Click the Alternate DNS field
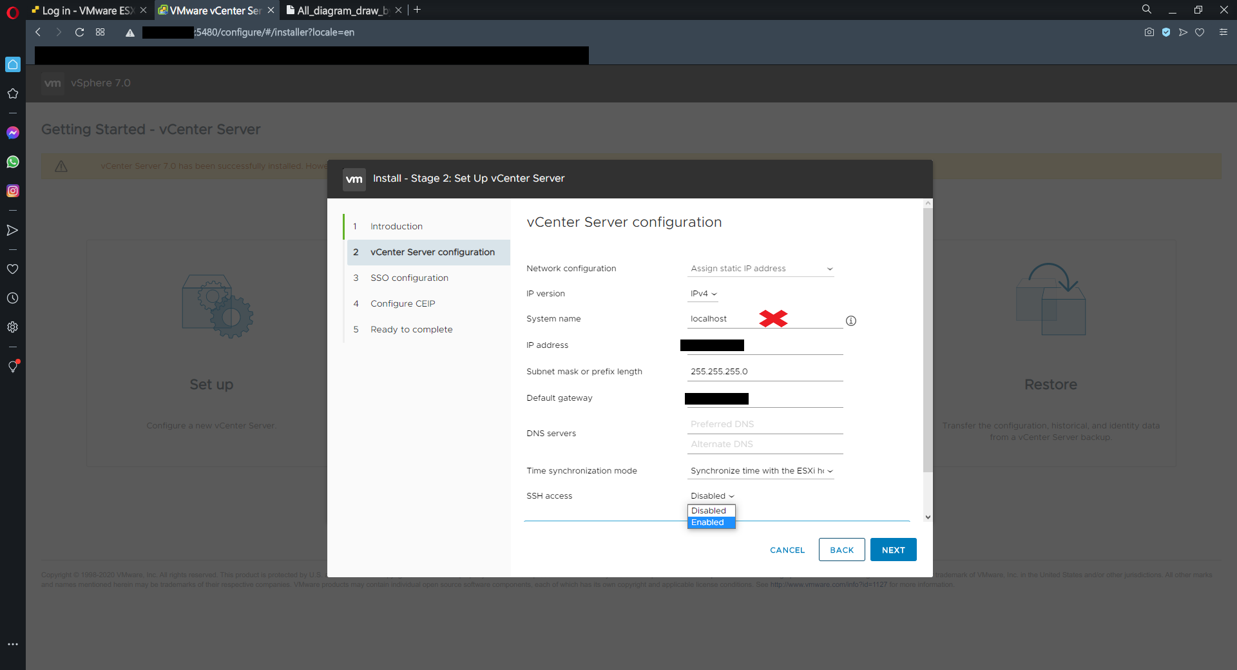The width and height of the screenshot is (1237, 670). [765, 445]
